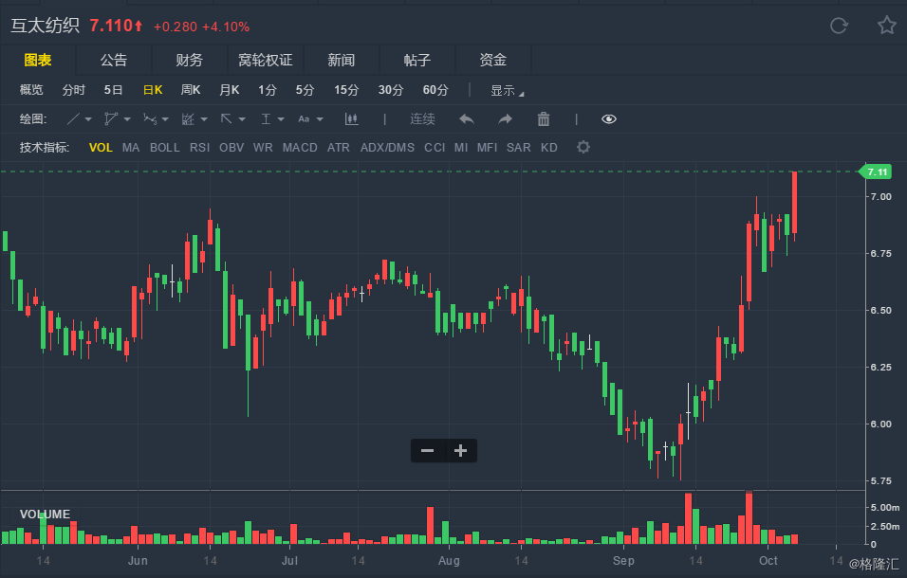Select the 1分 one-minute interval
The width and height of the screenshot is (907, 578).
pos(268,90)
